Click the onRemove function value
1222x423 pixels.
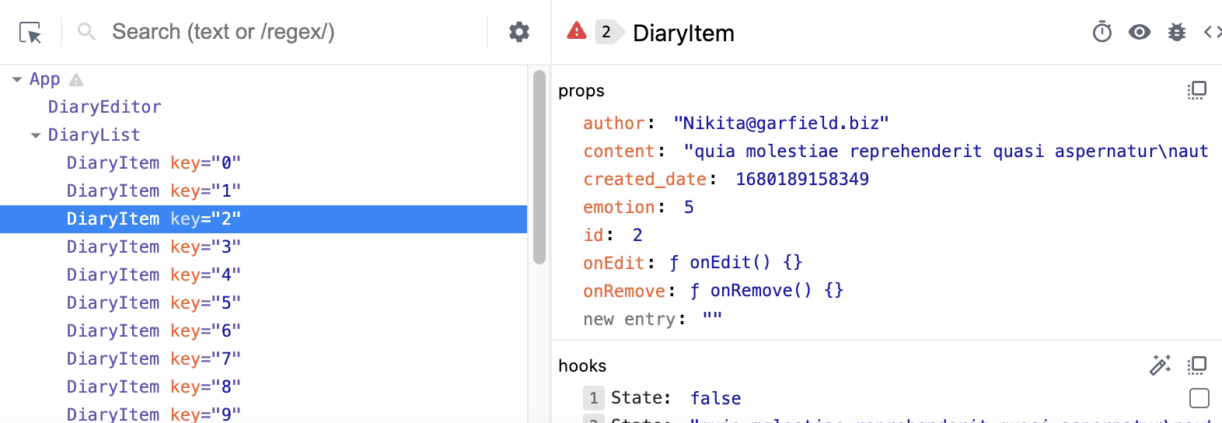(766, 291)
